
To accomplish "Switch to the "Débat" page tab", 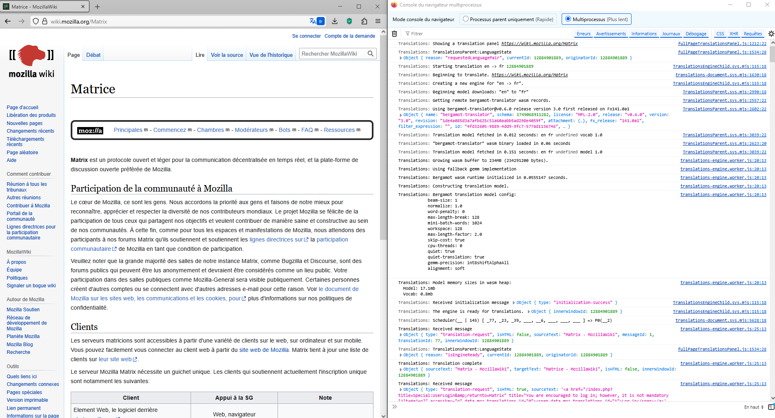I will [93, 55].
